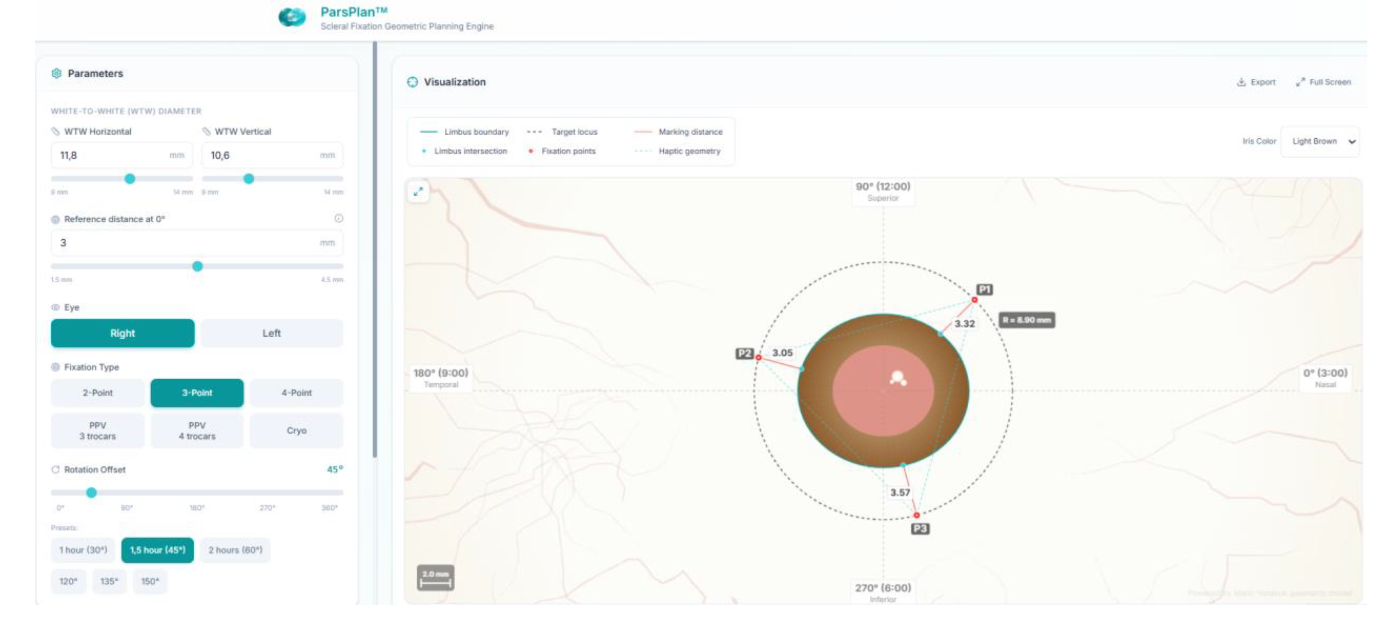
Task: Select the Right eye option
Action: pos(123,333)
